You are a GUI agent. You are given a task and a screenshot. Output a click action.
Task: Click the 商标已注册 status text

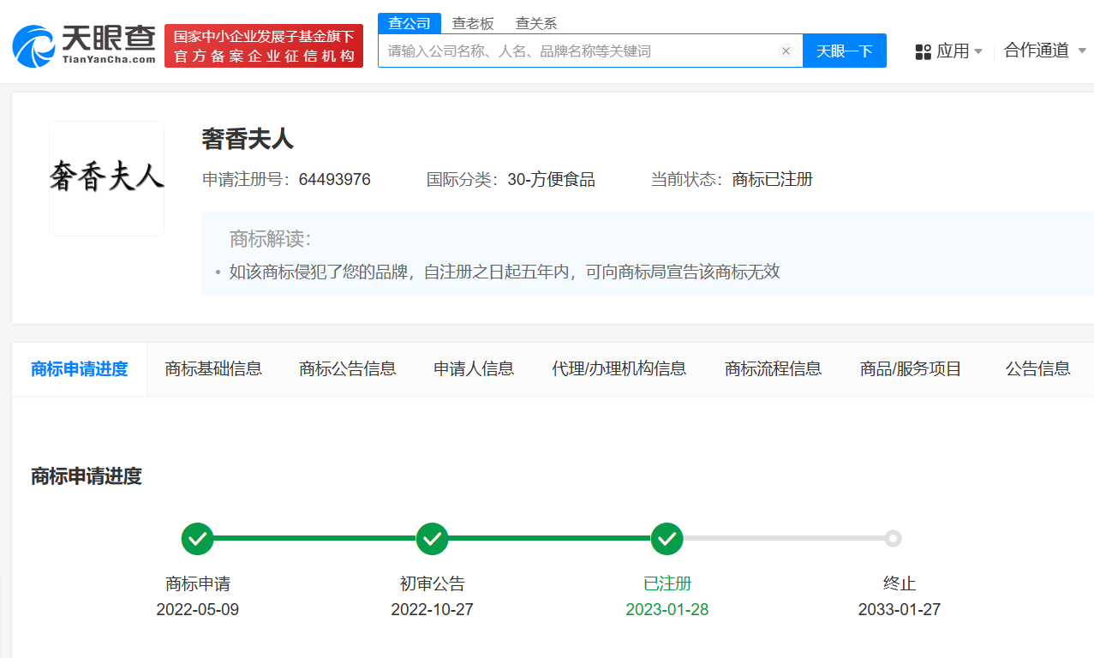click(773, 180)
